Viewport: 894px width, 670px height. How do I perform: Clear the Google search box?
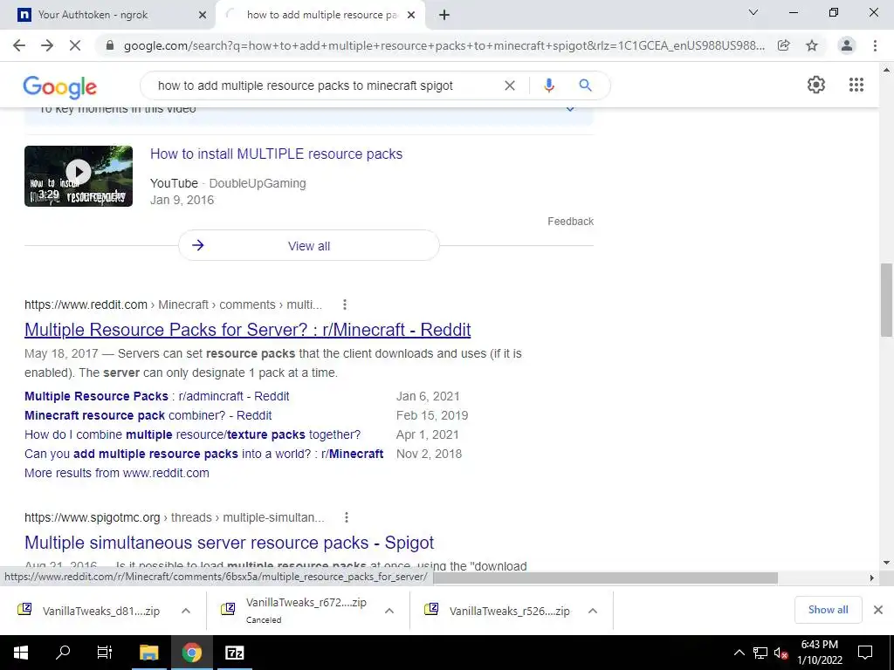510,85
